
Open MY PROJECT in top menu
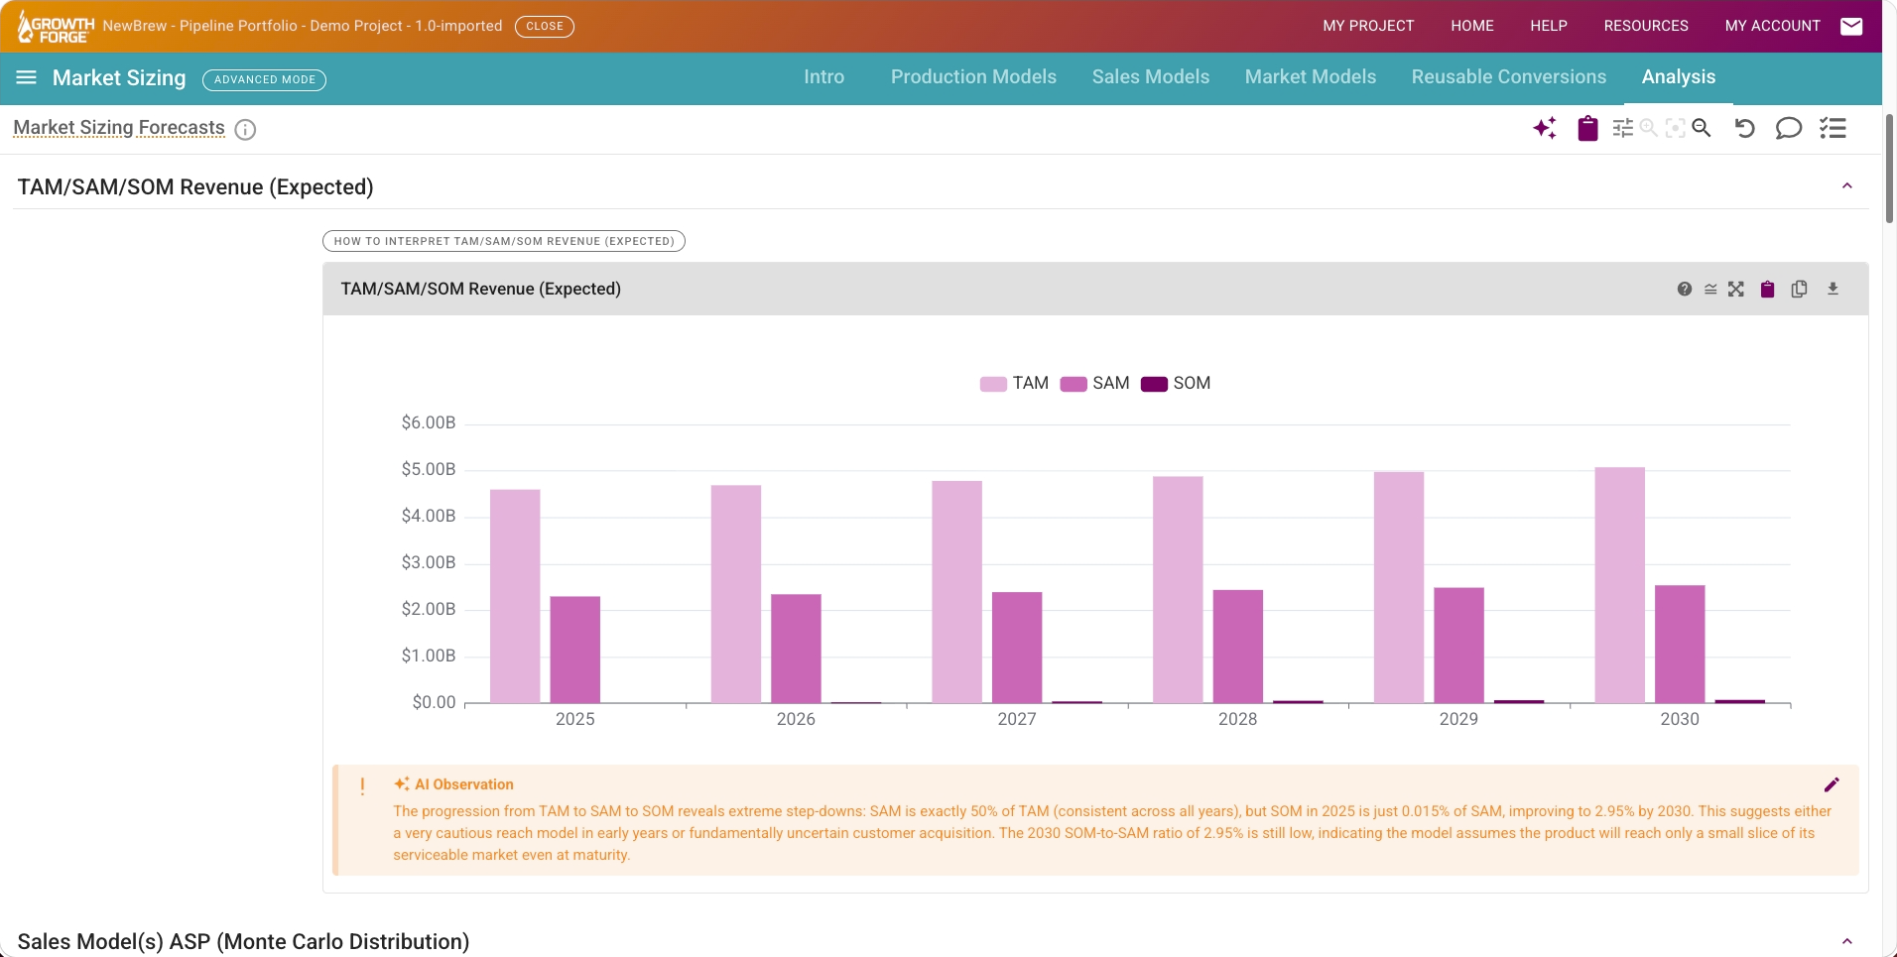(x=1368, y=26)
